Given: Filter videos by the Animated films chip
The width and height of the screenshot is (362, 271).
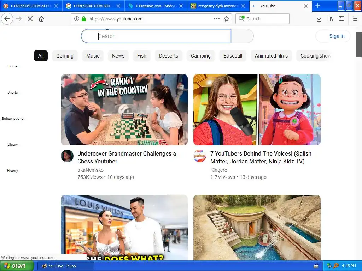Looking at the screenshot, I should coord(271,56).
